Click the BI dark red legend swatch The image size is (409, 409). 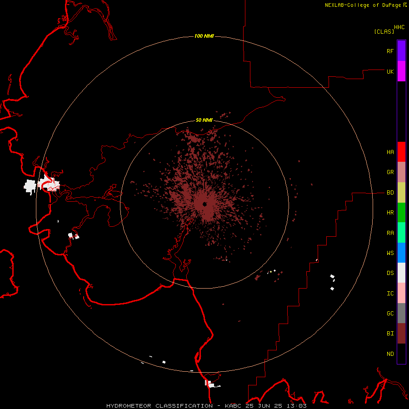[x=401, y=334]
